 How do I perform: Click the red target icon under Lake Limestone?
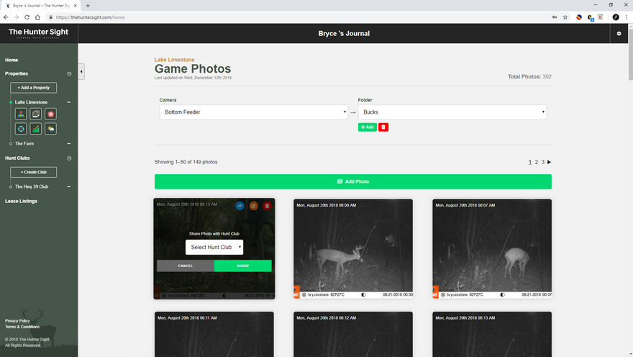tap(50, 114)
